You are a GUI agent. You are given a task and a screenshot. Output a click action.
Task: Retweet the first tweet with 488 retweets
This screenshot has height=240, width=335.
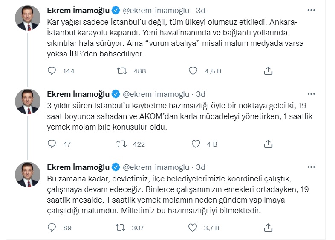pyautogui.click(x=122, y=71)
